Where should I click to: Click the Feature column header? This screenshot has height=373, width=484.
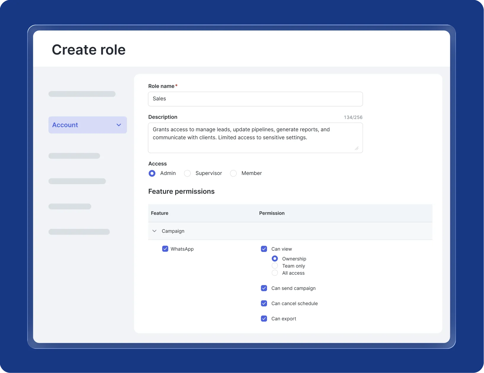point(160,213)
